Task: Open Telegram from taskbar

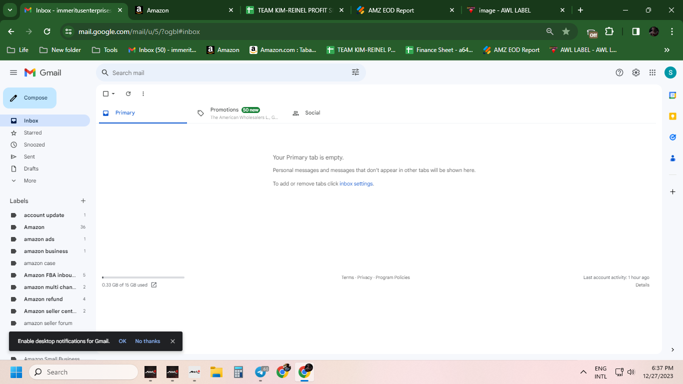Action: coord(260,372)
